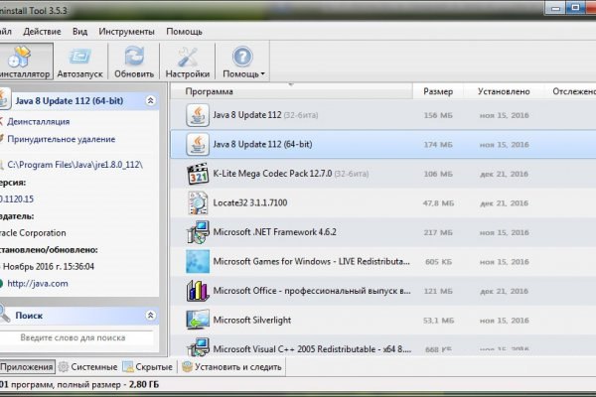Focus the Введите слово для поиска field

pos(76,337)
